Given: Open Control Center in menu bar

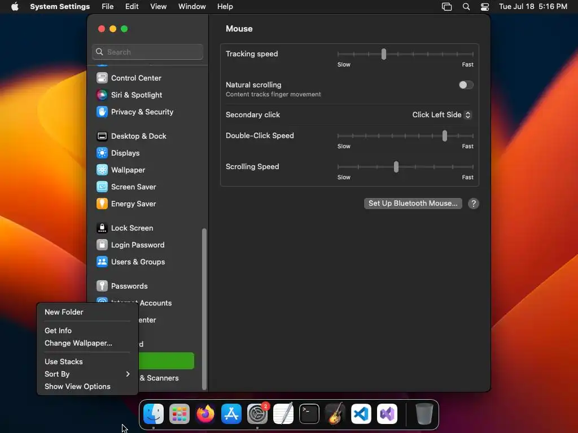Looking at the screenshot, I should [485, 7].
